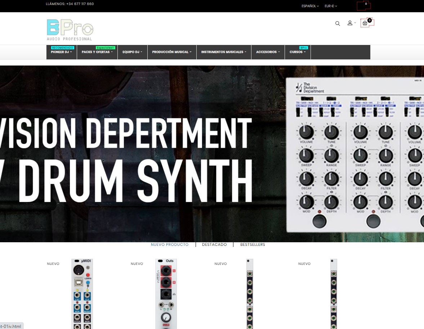
Task: Open Packs y Ofertas menu
Action: pos(97,52)
